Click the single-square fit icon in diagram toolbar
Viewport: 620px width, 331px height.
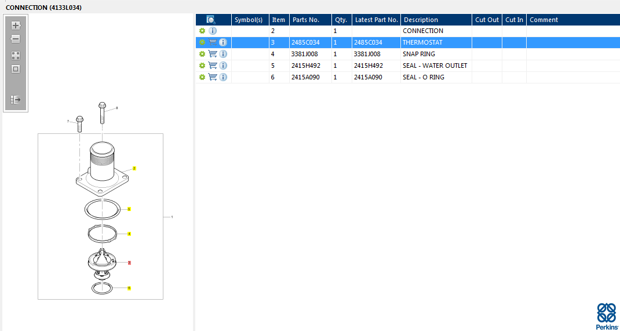16,69
